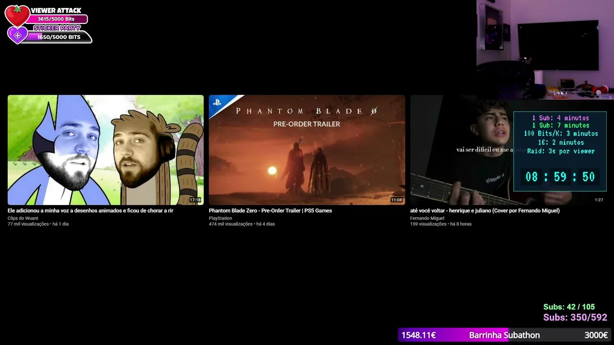Screen dimensions: 614x345
Task: Click the subathon countdown timer 08 : 59 : 50
Action: click(560, 177)
